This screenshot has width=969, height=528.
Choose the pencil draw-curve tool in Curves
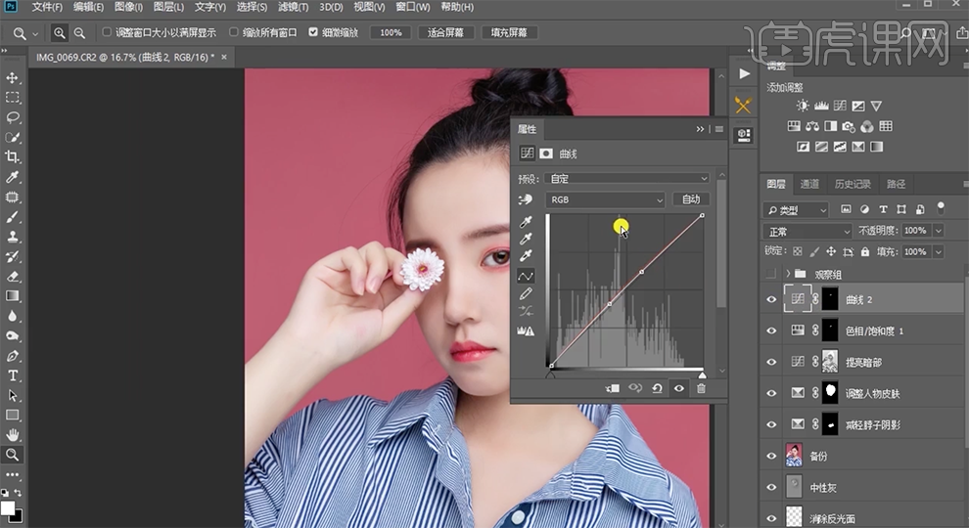pos(527,293)
